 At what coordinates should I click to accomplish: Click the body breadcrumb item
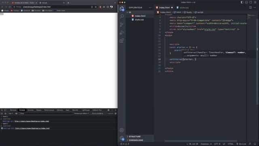tap(188, 12)
